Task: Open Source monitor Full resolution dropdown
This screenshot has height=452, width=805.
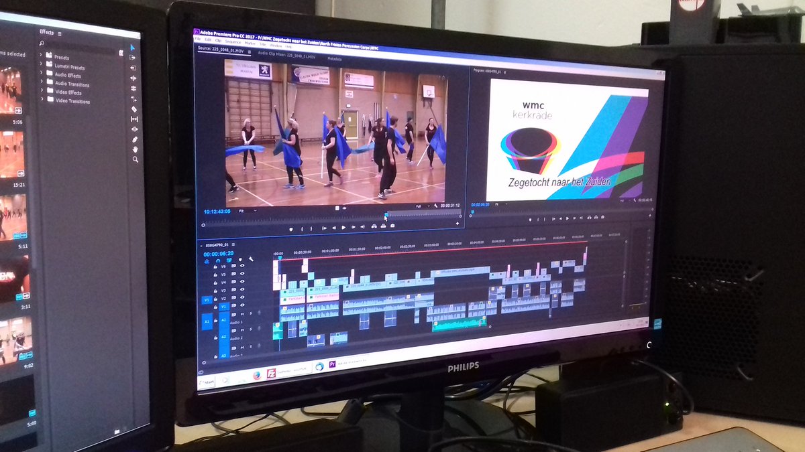Action: 423,206
